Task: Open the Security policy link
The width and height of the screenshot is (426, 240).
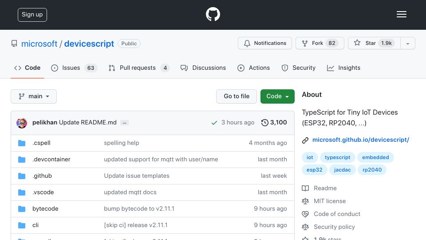Action: [334, 227]
